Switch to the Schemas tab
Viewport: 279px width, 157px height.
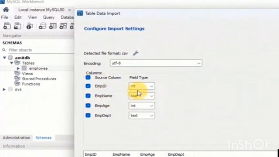coord(44,138)
